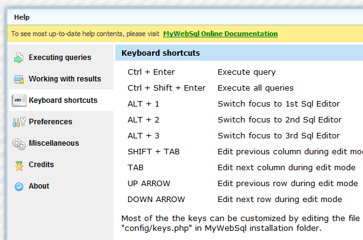Viewport: 363px width, 240px height.
Task: Open the Executing queries help section
Action: (60, 58)
